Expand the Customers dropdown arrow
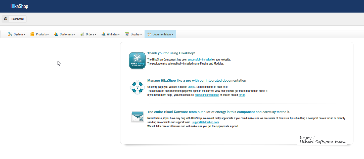Image resolution: width=364 pixels, height=159 pixels. pos(74,34)
